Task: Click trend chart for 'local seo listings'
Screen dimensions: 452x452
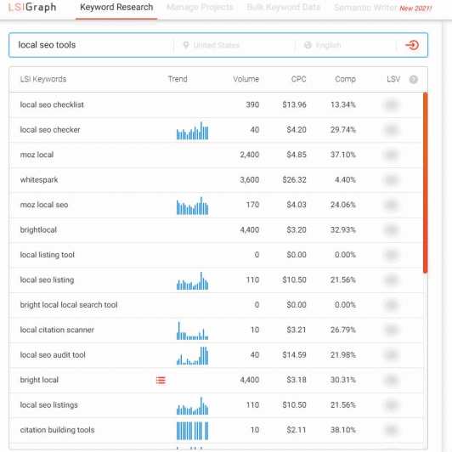Action: [192, 406]
